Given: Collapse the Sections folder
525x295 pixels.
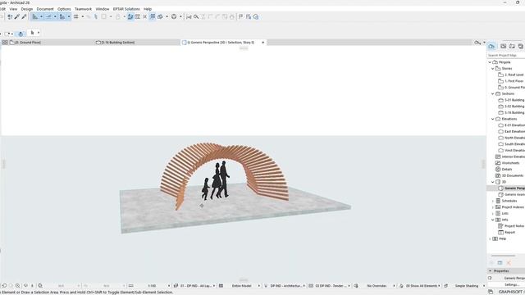Looking at the screenshot, I should point(492,94).
